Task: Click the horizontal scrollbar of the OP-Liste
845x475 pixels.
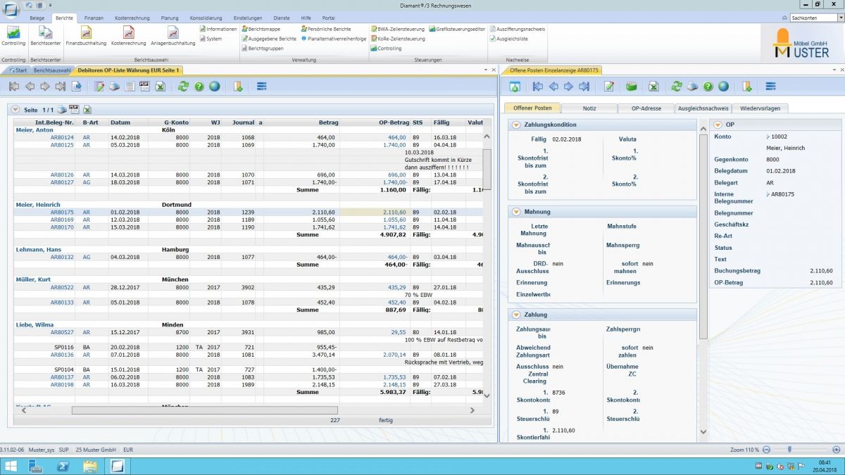Action: [x=204, y=410]
